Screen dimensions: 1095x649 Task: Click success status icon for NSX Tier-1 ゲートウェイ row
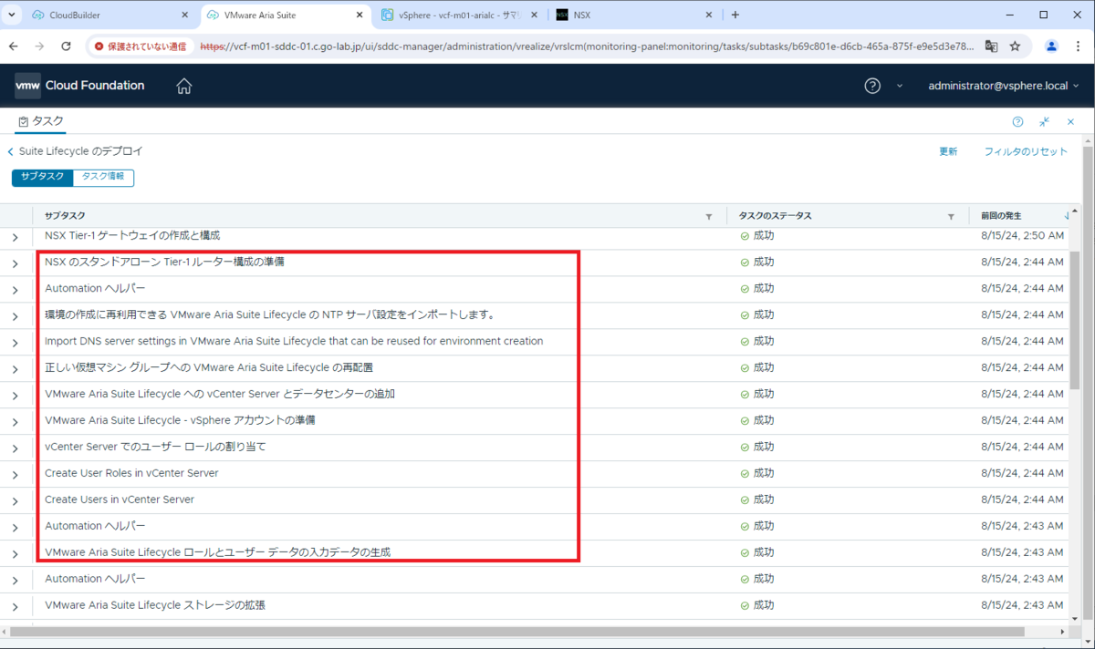[745, 236]
